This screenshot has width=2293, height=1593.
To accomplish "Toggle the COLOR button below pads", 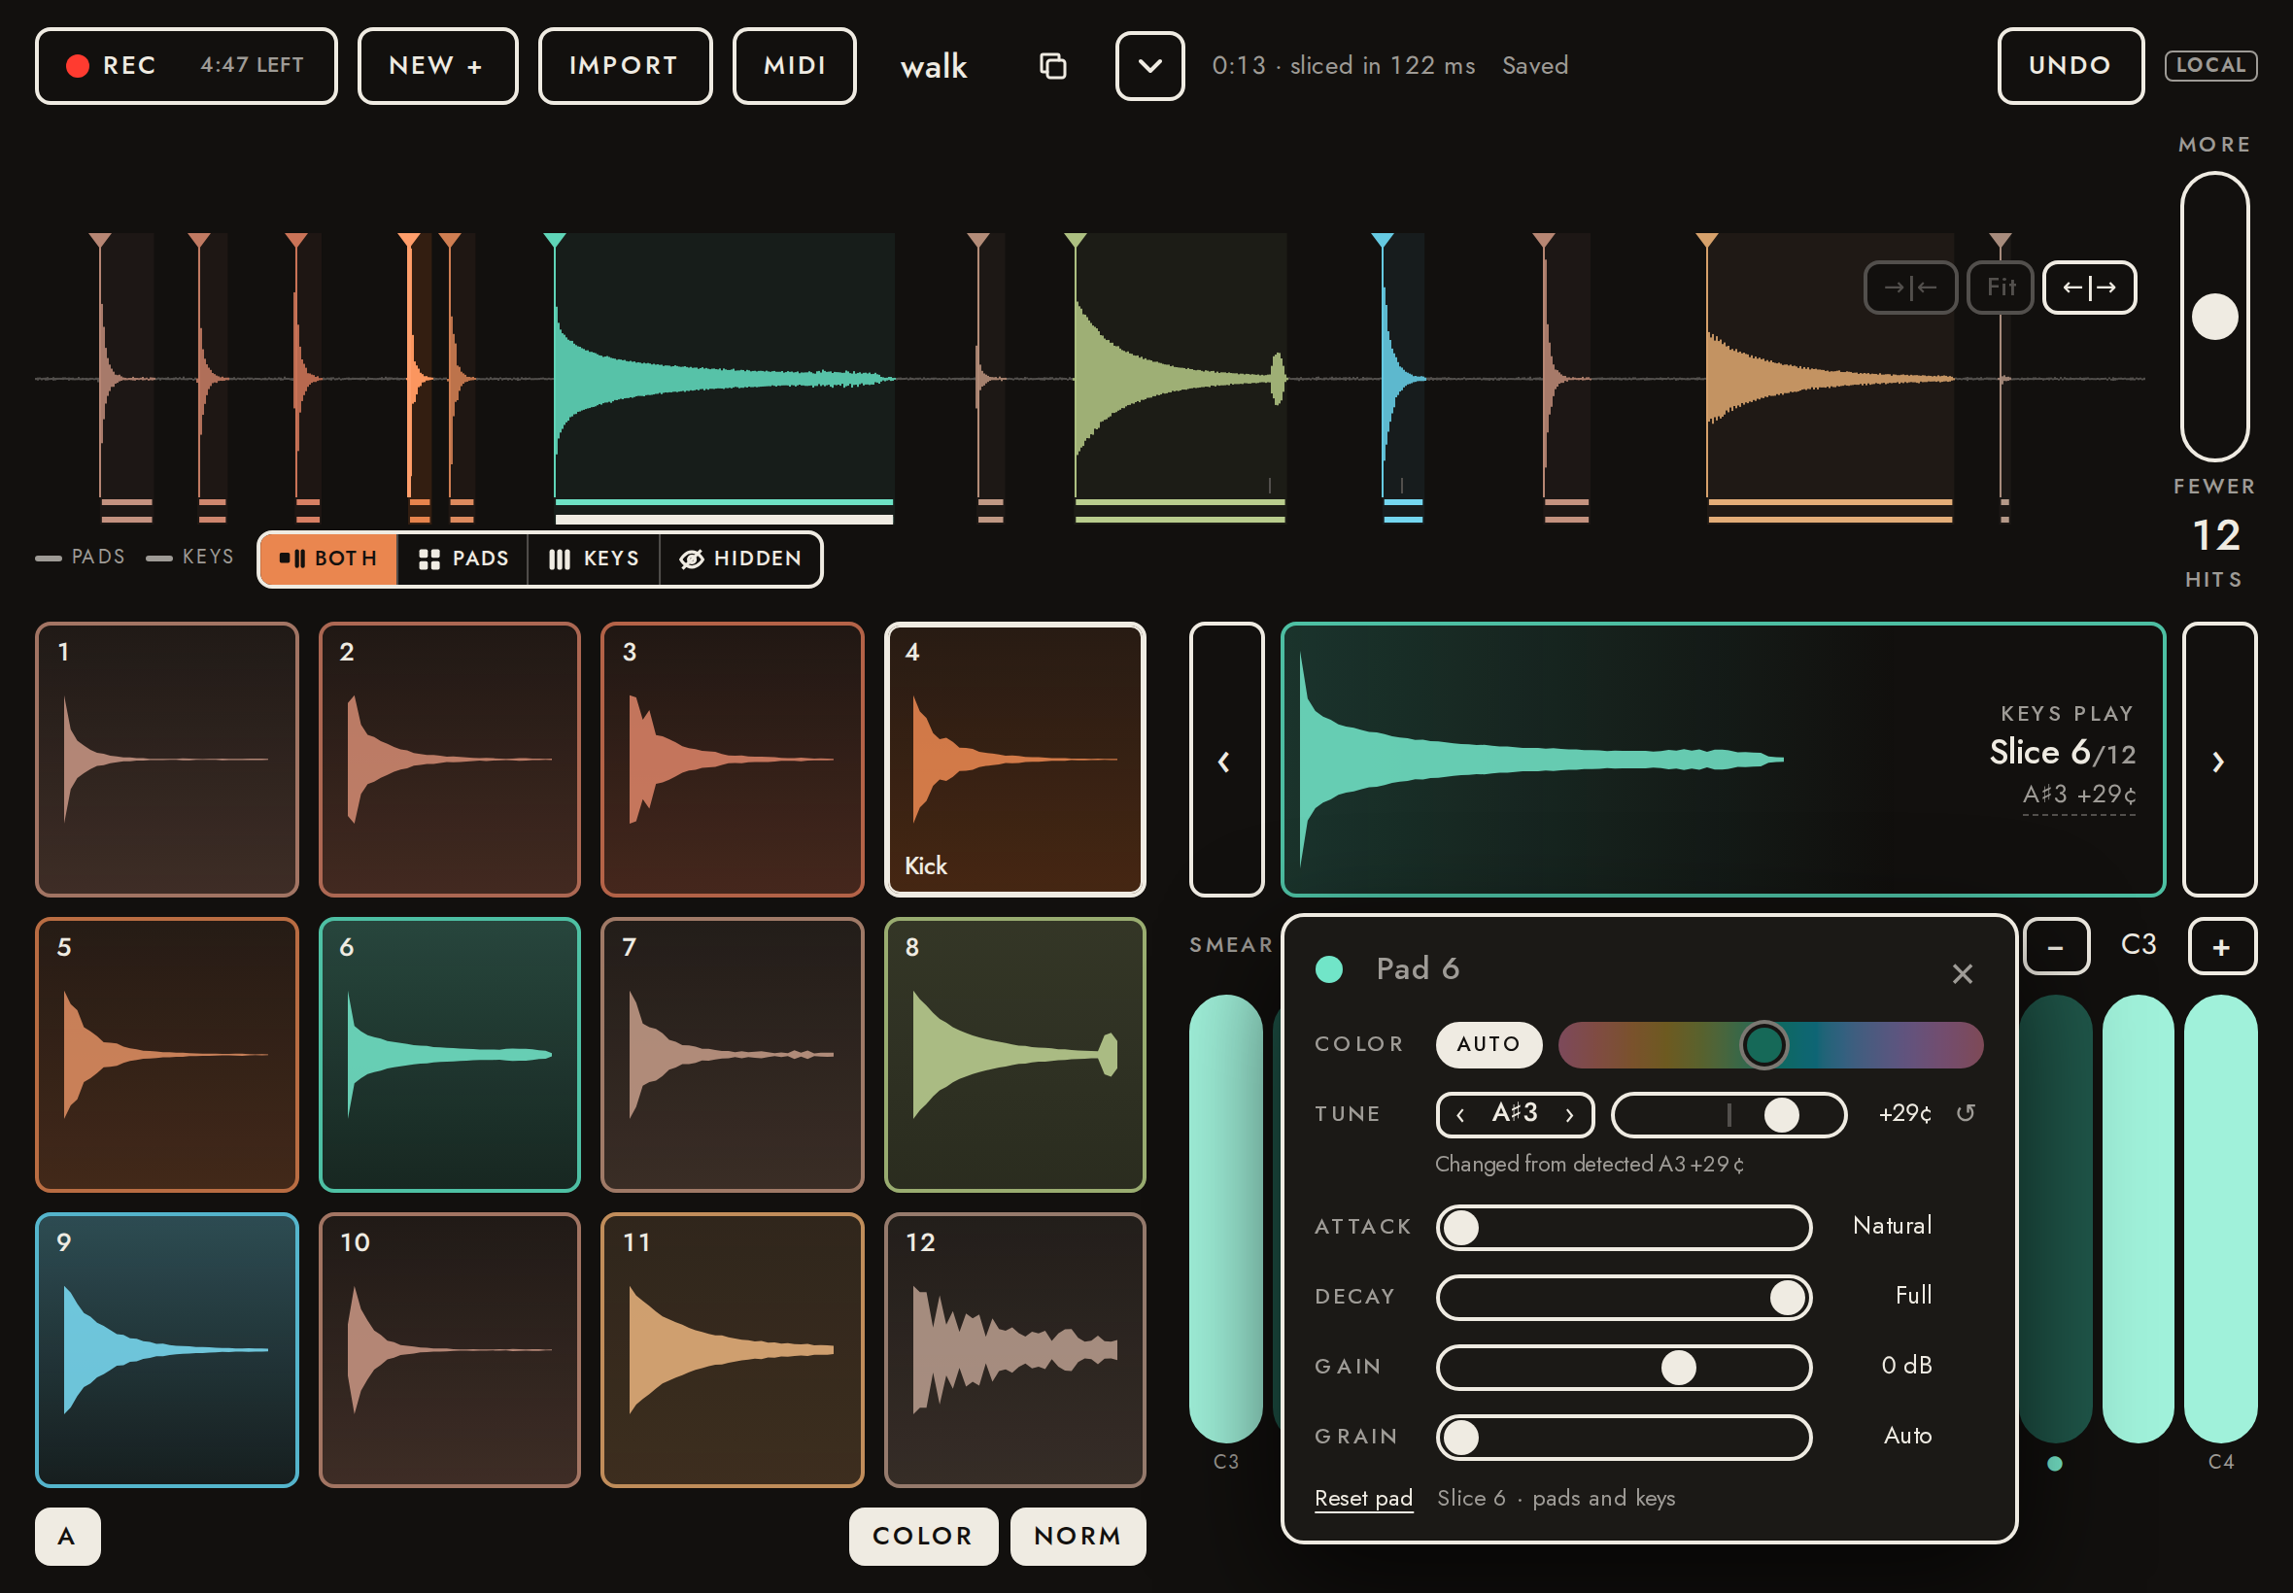I will pos(922,1536).
